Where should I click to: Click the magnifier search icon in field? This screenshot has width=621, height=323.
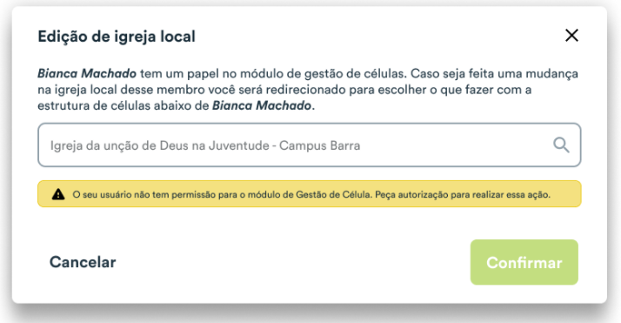[561, 145]
